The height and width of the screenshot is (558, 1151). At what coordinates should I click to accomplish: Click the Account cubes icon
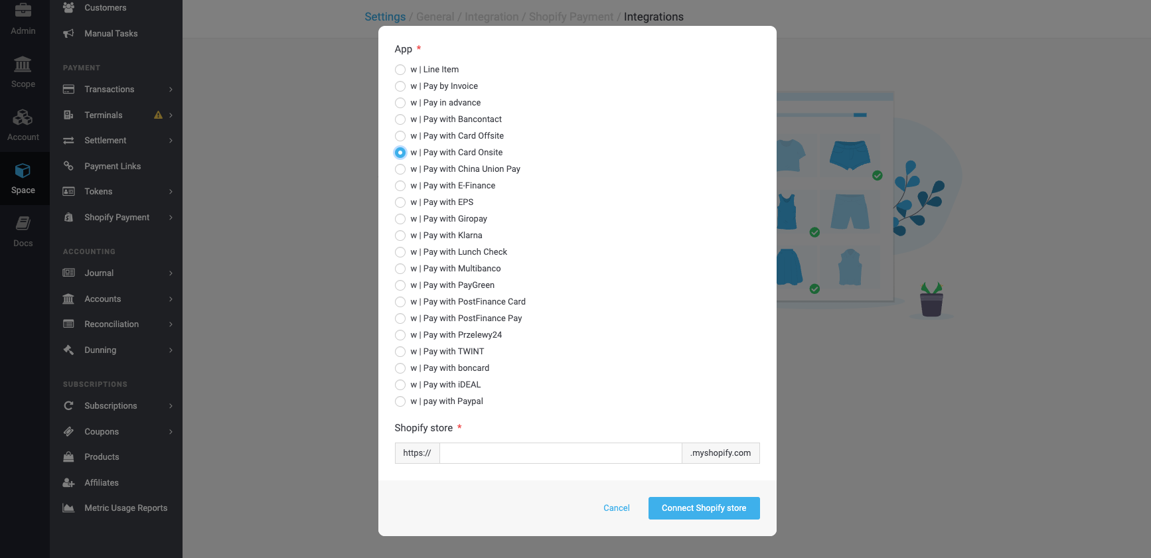click(23, 117)
